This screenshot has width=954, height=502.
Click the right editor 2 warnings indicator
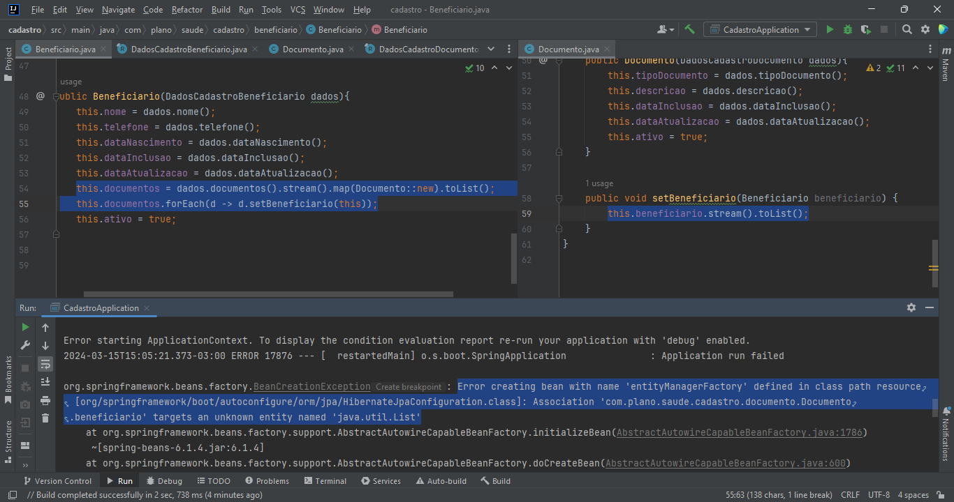pyautogui.click(x=873, y=68)
